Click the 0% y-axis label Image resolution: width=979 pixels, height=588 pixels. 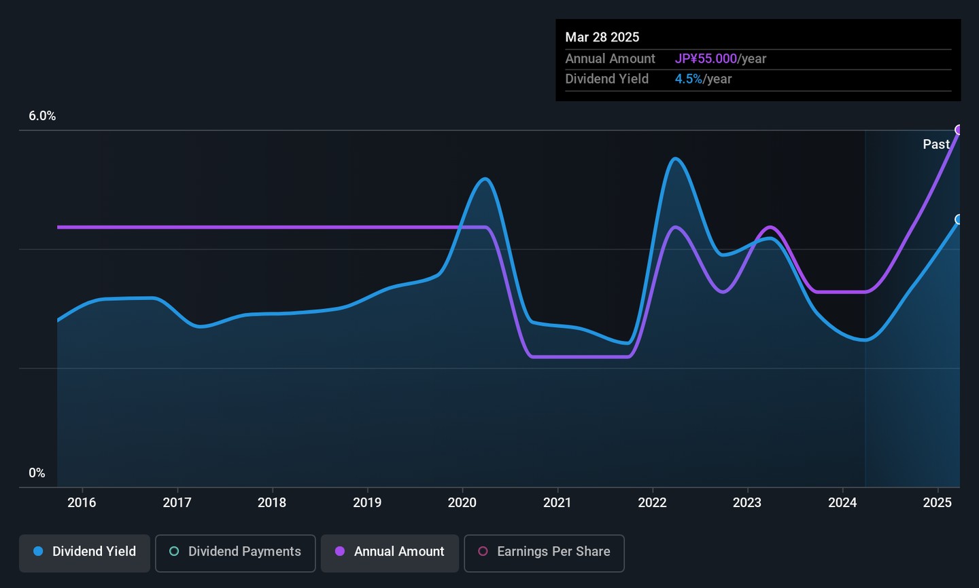pos(37,473)
